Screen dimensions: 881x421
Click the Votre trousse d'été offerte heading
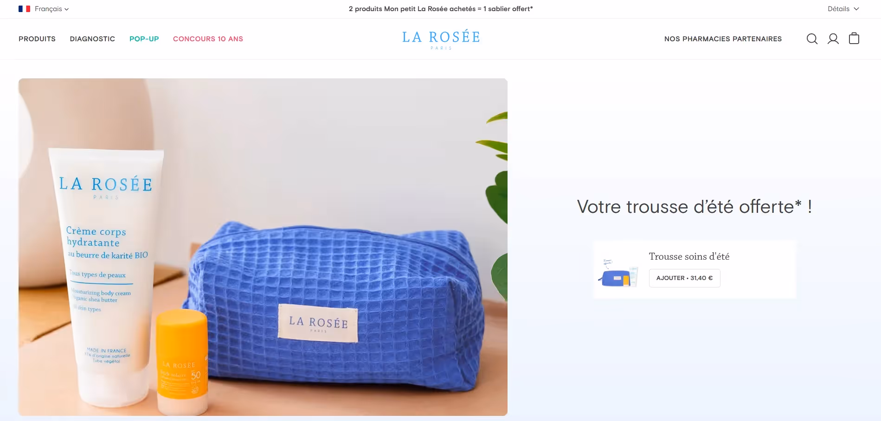695,207
